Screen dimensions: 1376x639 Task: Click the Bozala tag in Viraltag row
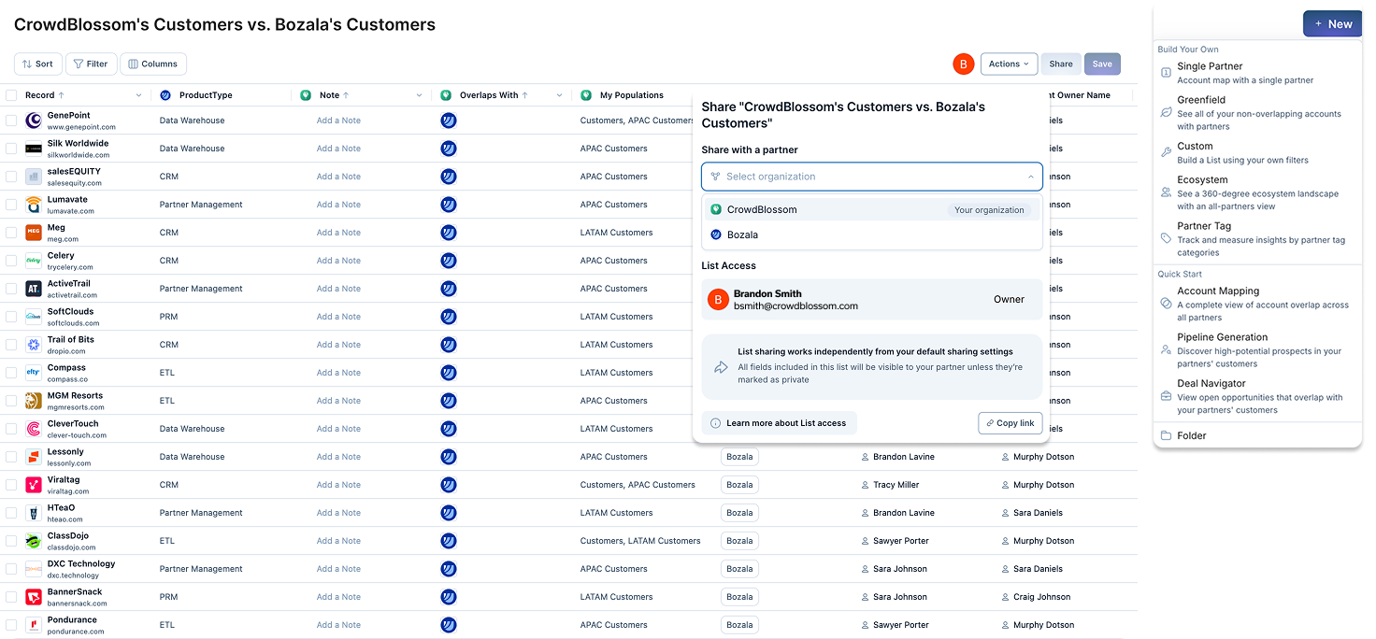tap(739, 485)
